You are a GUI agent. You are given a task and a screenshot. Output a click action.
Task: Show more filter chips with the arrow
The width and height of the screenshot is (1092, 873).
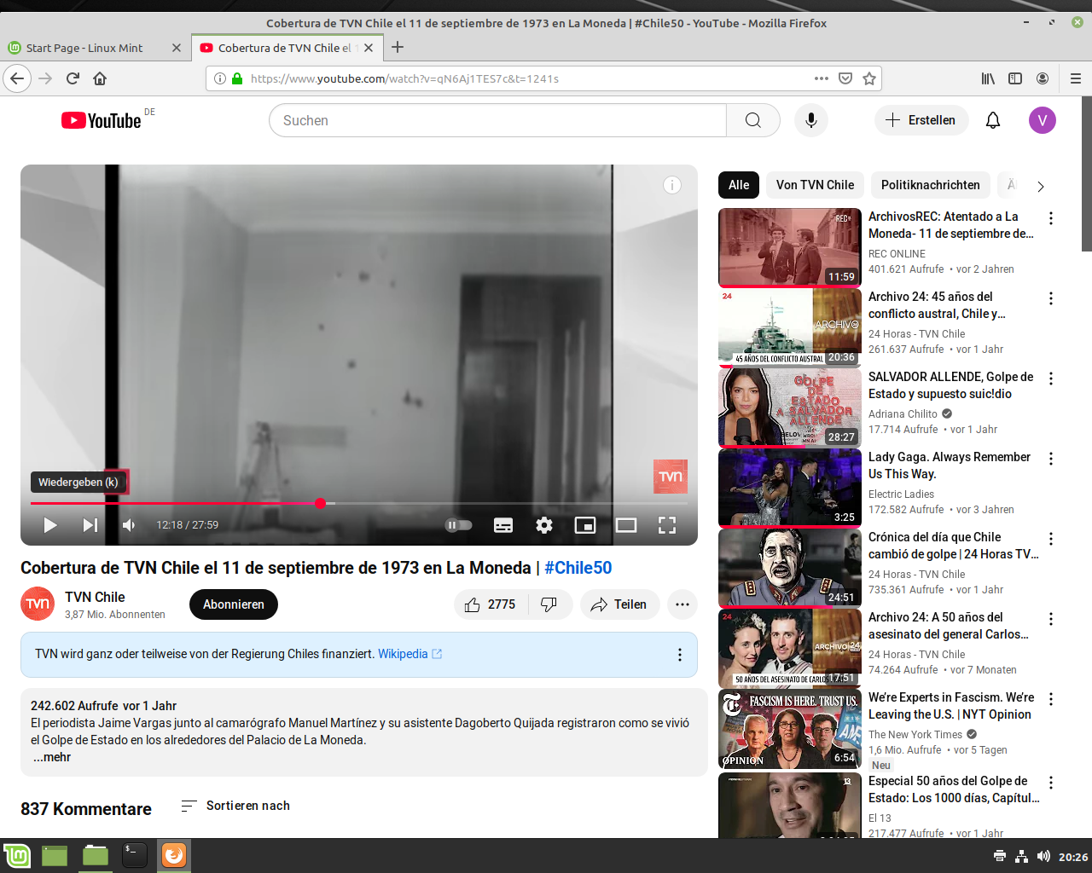click(x=1041, y=186)
